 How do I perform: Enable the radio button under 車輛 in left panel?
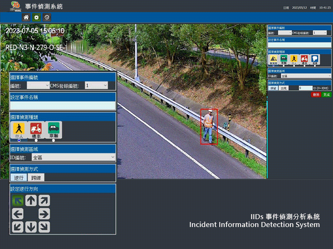click(x=53, y=140)
